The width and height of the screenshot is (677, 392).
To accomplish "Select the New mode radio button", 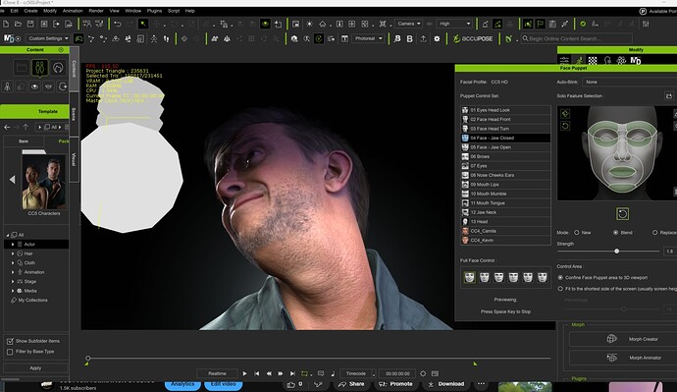I will [x=576, y=233].
